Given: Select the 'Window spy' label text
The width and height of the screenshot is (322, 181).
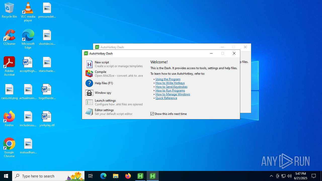Looking at the screenshot, I should 103,93.
